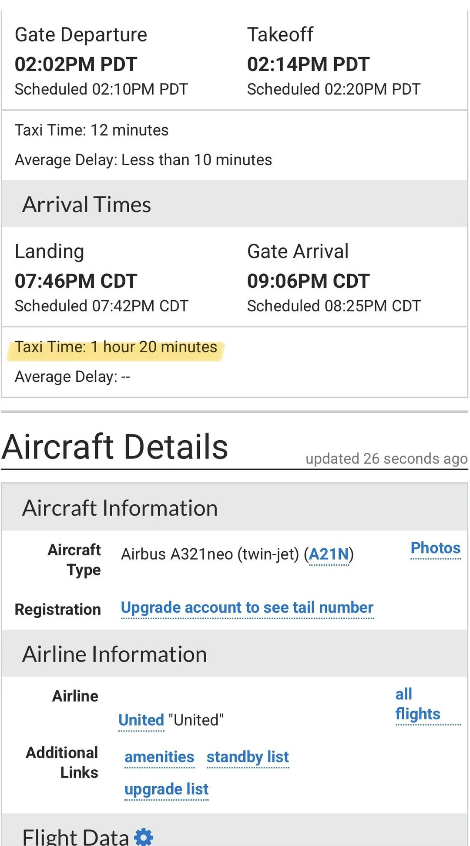
Task: Open the A21N aircraft type link
Action: [x=329, y=554]
